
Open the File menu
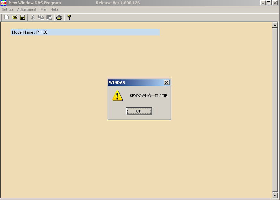[x=43, y=9]
